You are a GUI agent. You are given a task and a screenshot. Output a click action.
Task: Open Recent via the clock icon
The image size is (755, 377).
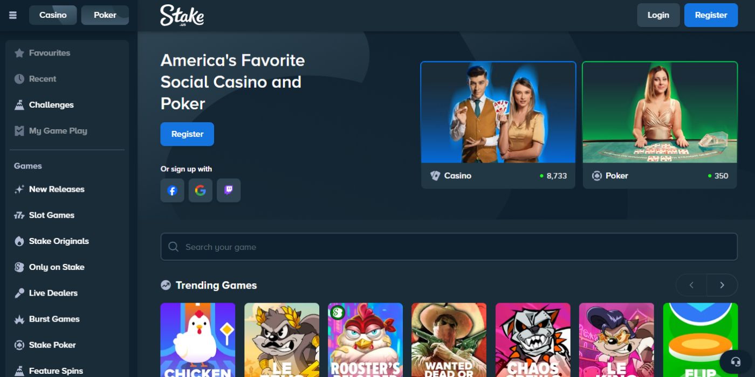click(x=19, y=79)
